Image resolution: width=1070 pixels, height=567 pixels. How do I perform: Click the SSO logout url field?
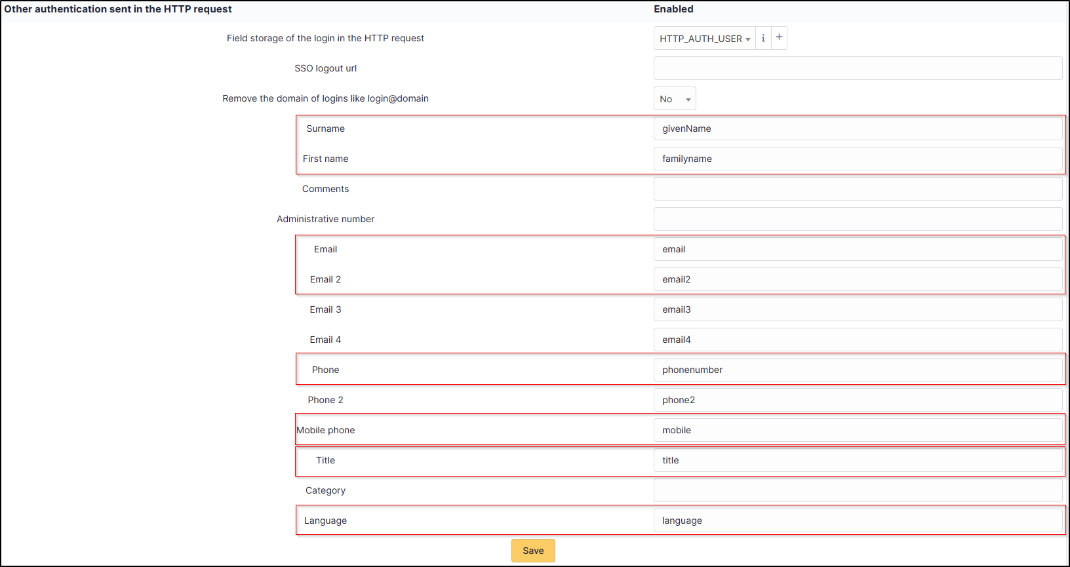pos(858,68)
